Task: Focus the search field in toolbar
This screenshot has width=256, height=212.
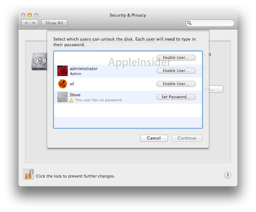Action: [x=210, y=23]
